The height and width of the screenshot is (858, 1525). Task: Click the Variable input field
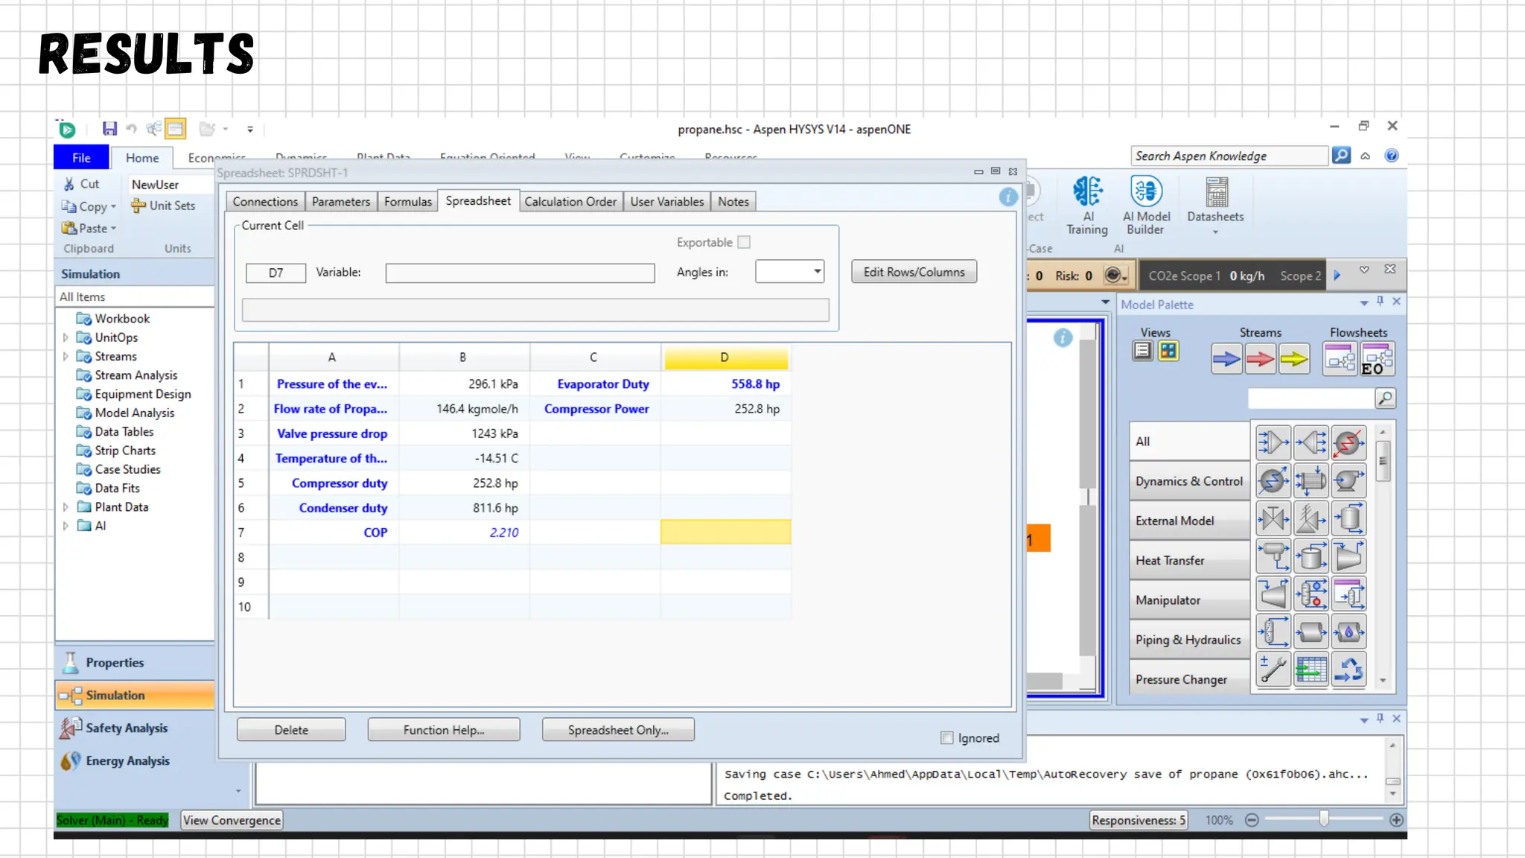tap(520, 273)
